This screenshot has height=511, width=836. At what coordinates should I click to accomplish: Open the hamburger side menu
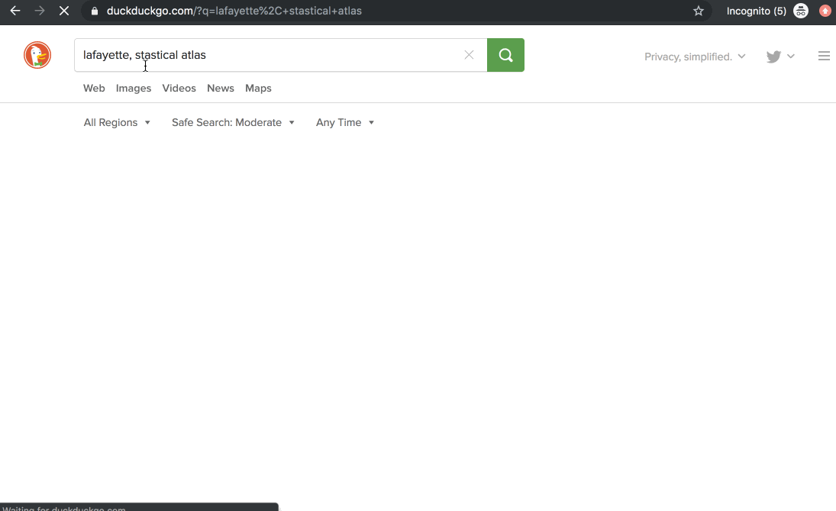(824, 56)
